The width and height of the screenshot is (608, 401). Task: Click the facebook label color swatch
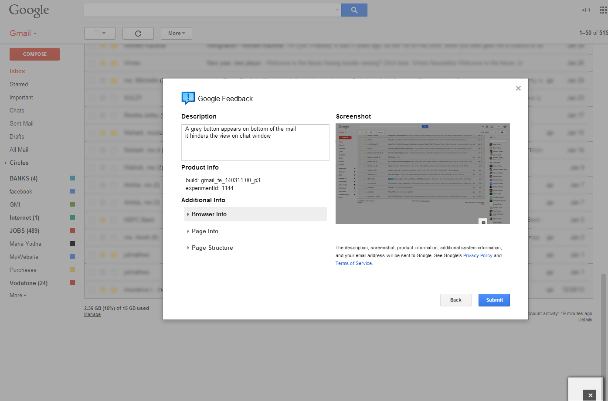(73, 191)
